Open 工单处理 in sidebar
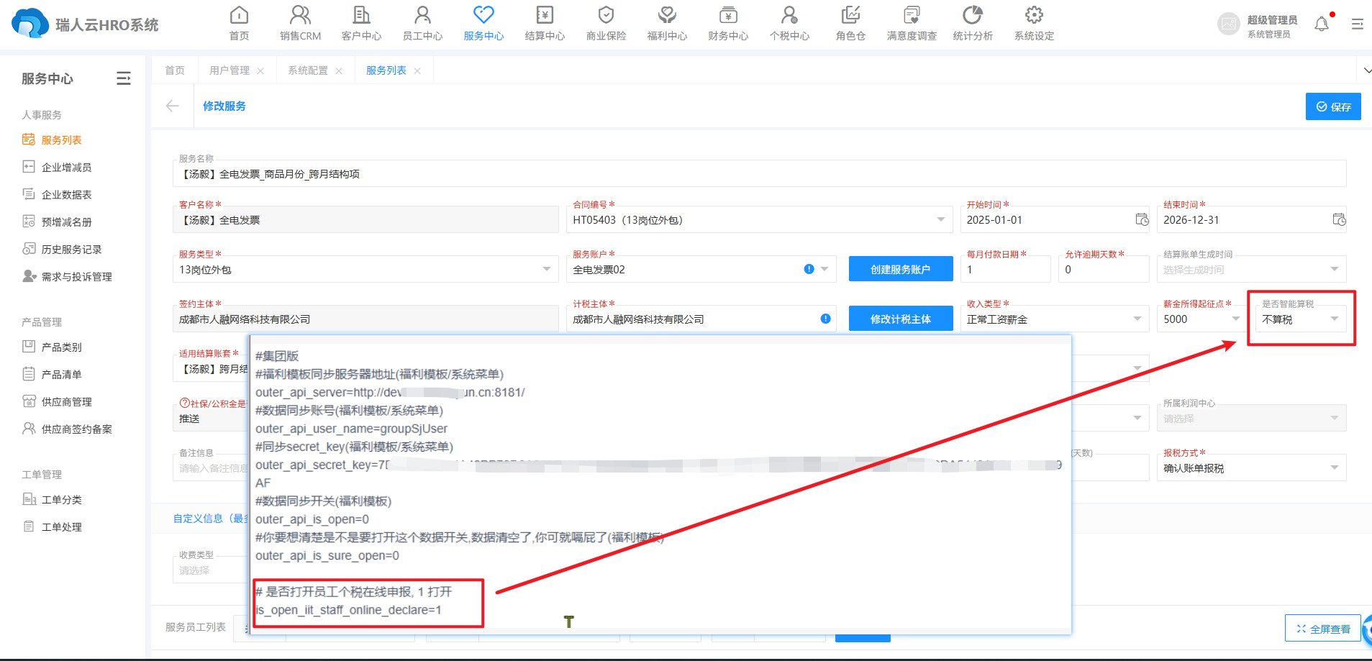This screenshot has height=661, width=1372. tap(61, 526)
